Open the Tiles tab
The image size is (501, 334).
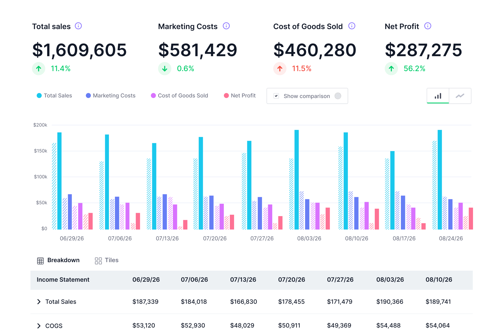[x=107, y=260]
